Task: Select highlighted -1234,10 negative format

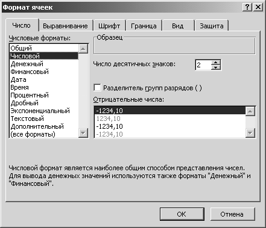Action: point(170,111)
